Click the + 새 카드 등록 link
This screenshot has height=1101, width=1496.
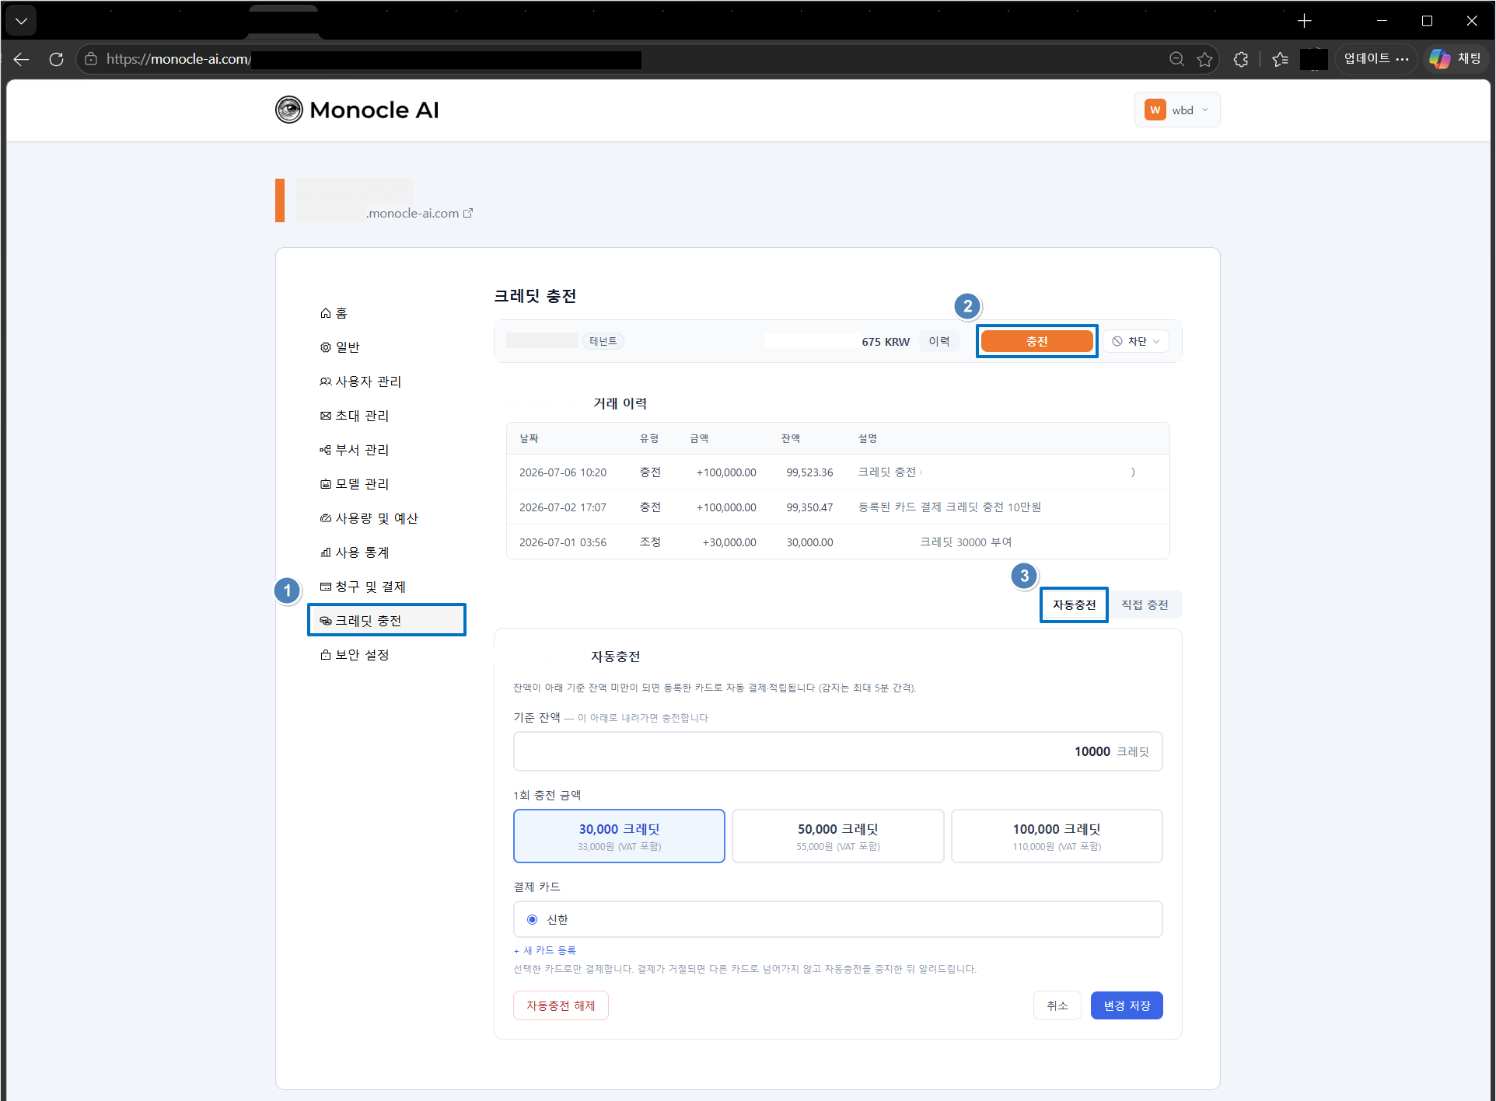point(545,950)
